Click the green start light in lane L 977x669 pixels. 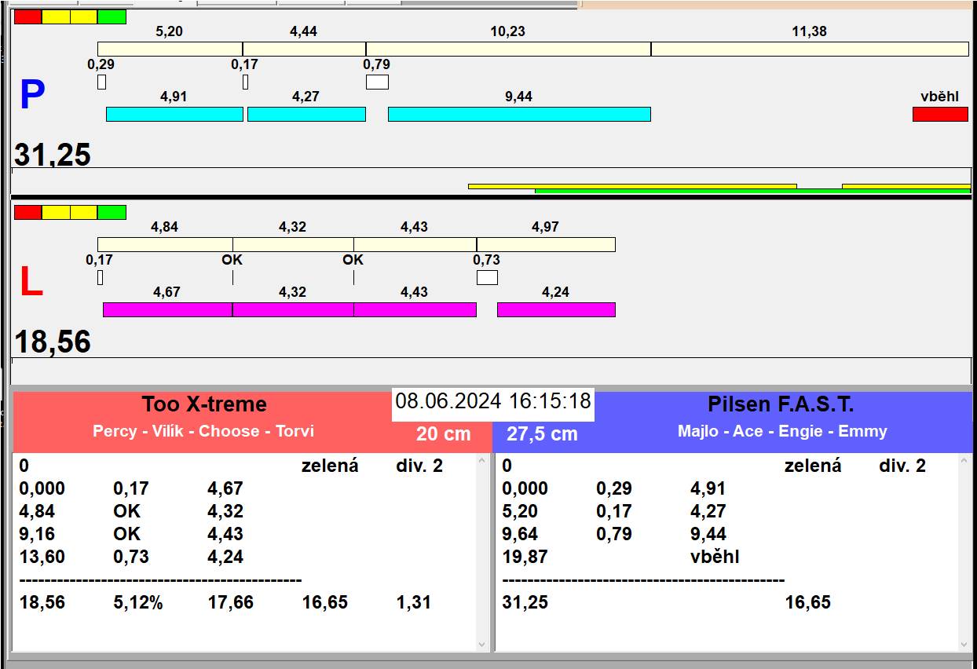112,212
